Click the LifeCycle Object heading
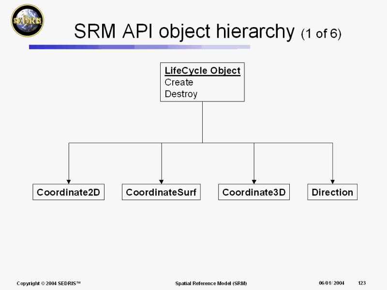 [x=202, y=71]
